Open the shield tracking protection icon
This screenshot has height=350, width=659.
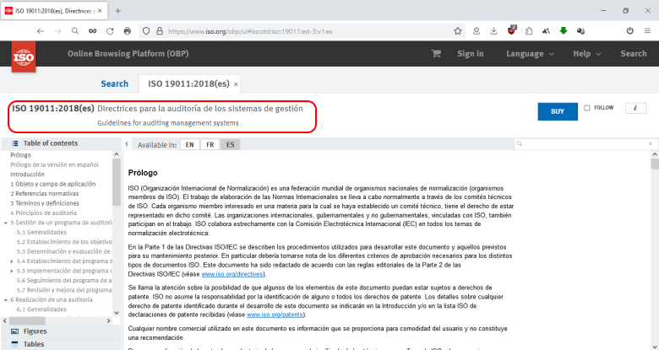pyautogui.click(x=146, y=31)
